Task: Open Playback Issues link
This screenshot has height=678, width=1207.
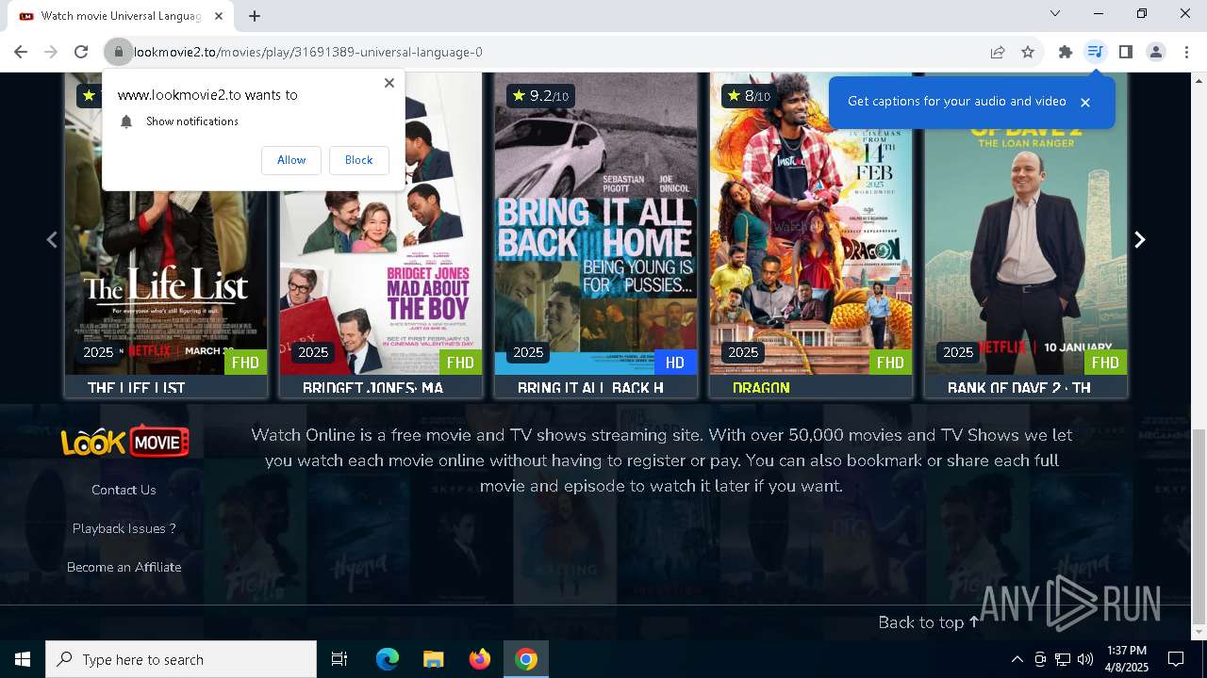Action: point(124,528)
